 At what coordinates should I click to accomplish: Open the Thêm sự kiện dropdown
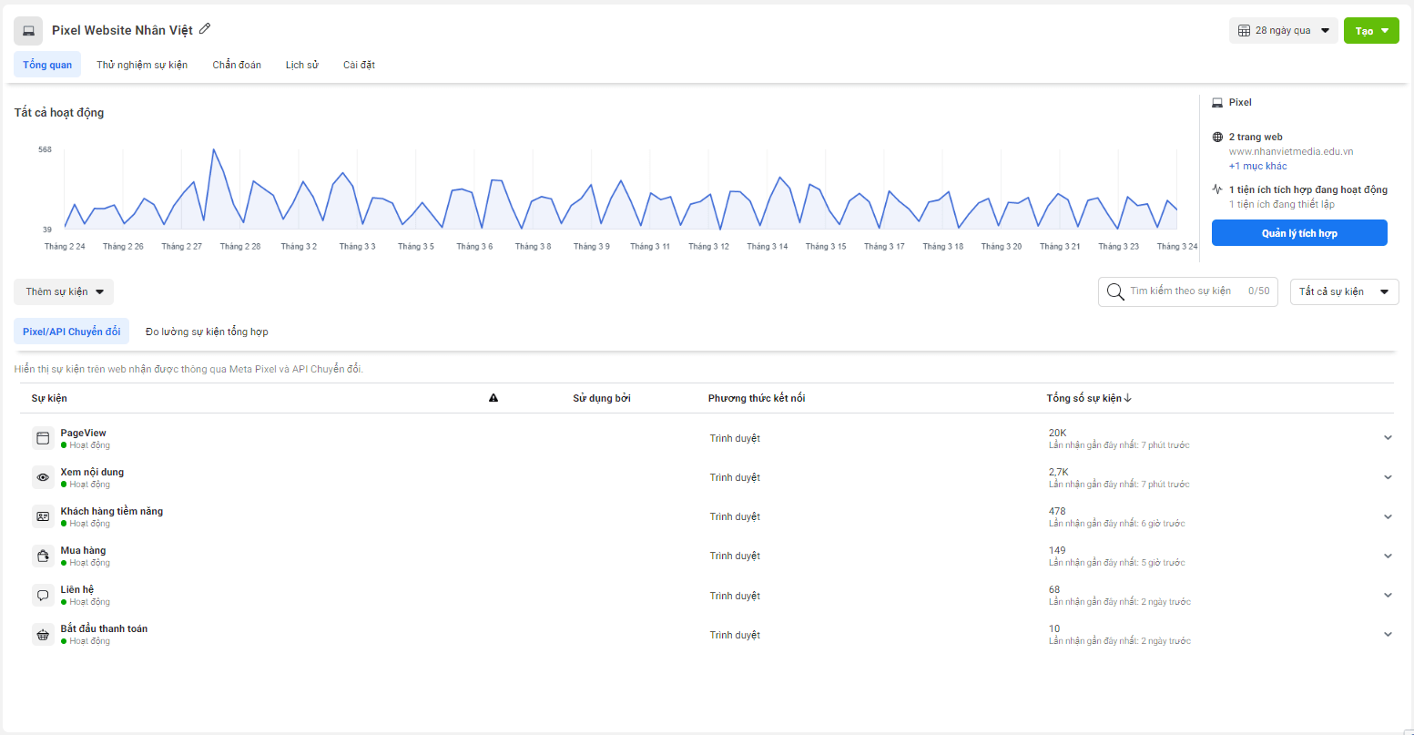click(64, 291)
